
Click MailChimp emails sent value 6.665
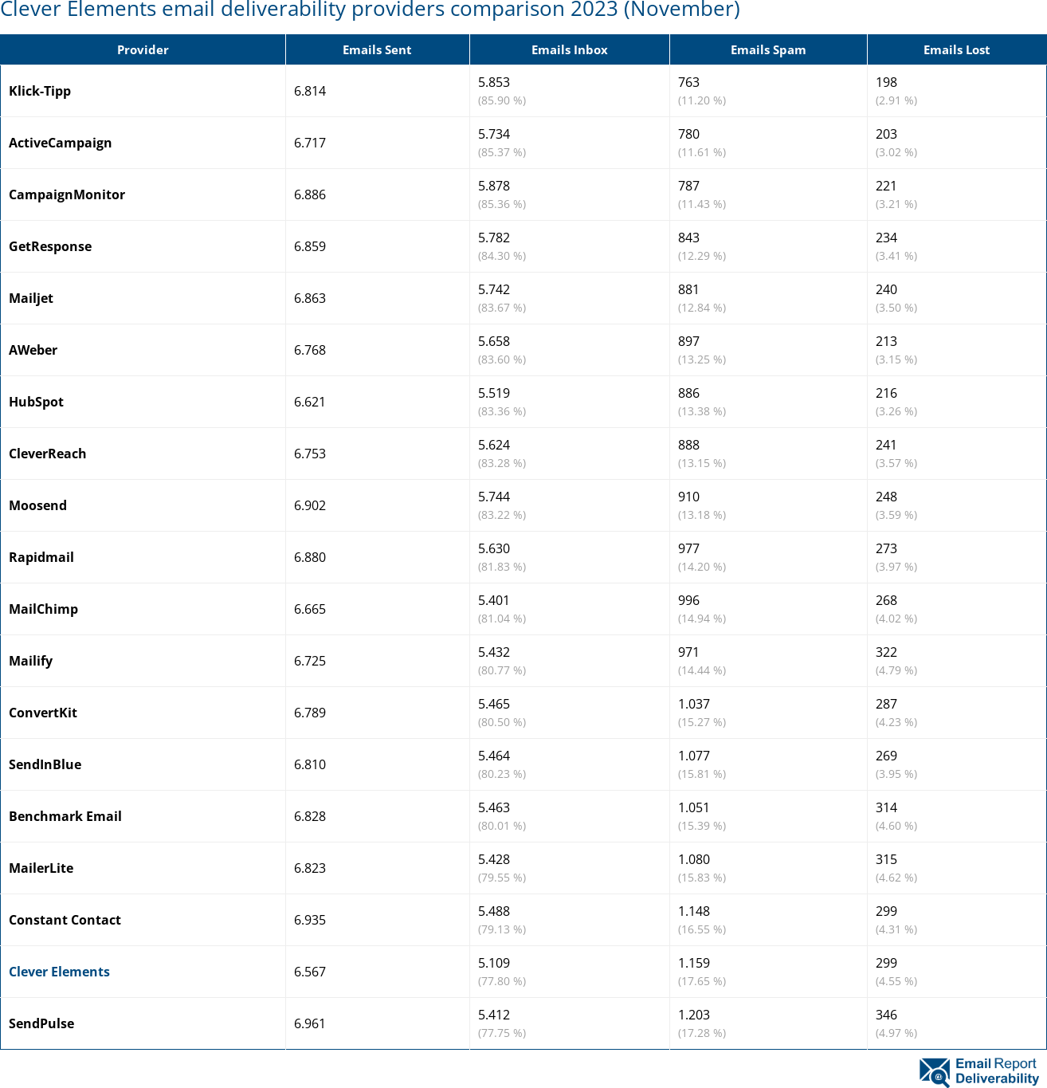click(x=310, y=609)
